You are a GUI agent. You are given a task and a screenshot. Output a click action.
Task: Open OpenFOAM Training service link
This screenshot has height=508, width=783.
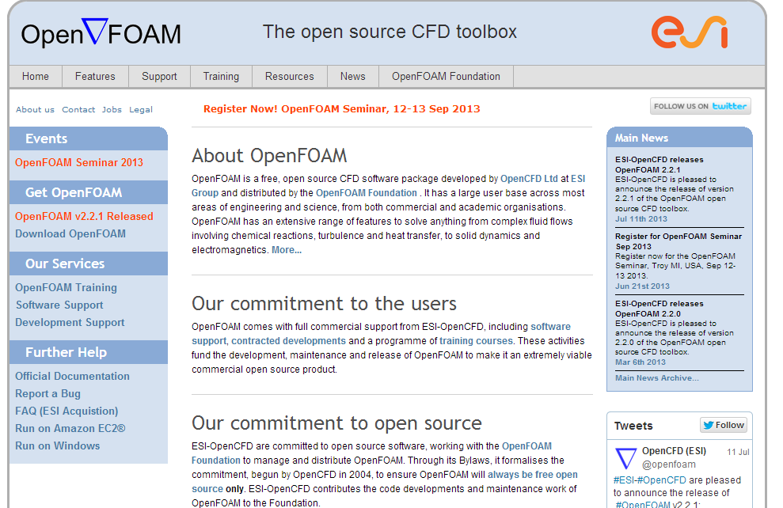[66, 288]
